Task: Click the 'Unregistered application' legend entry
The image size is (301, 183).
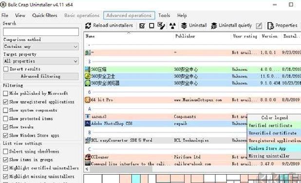Action: click(x=275, y=141)
